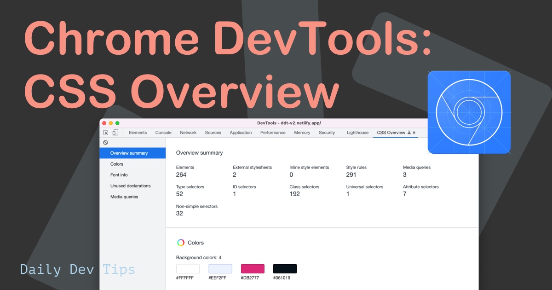Viewport: 552px width, 290px height.
Task: Switch to the Network tab
Action: [x=188, y=133]
